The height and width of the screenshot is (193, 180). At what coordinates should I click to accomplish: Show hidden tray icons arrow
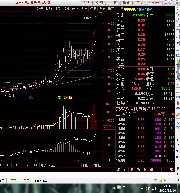click(142, 188)
